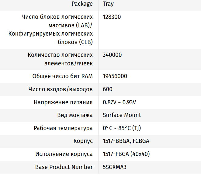The height and width of the screenshot is (177, 201).
Task: Select the value 340000
Action: [x=112, y=55]
